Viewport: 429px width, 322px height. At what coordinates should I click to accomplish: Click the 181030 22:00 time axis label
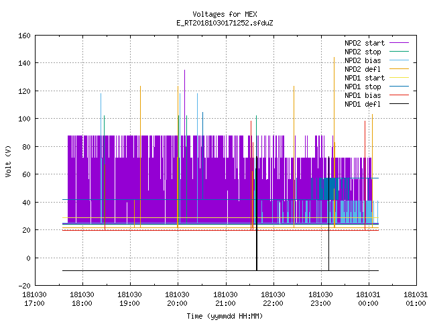pyautogui.click(x=273, y=299)
